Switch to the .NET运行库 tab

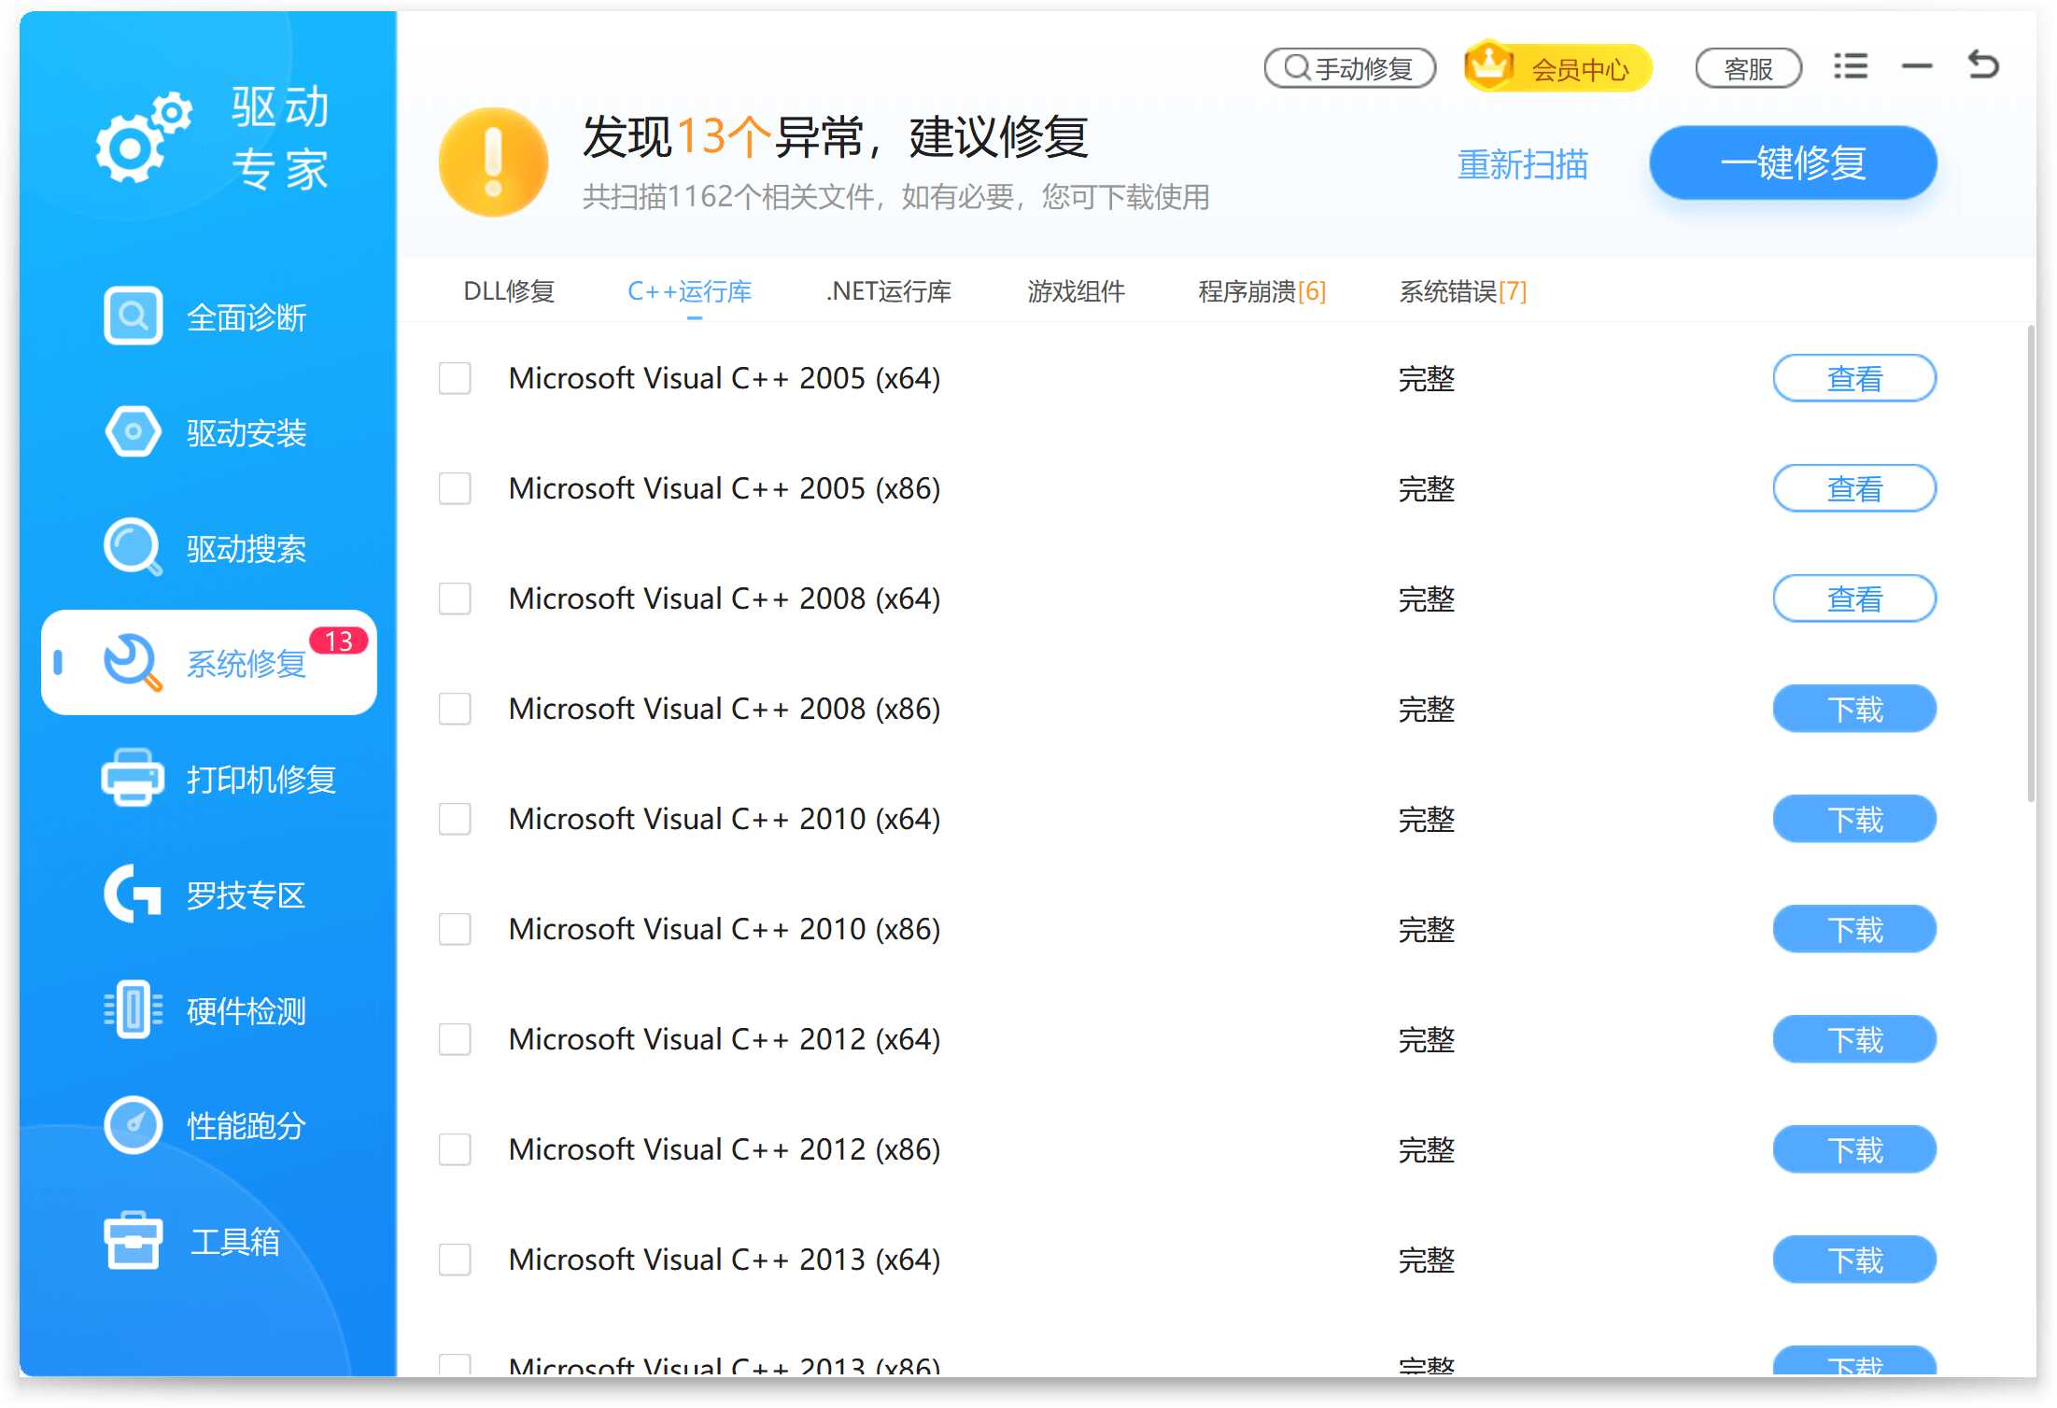[888, 291]
